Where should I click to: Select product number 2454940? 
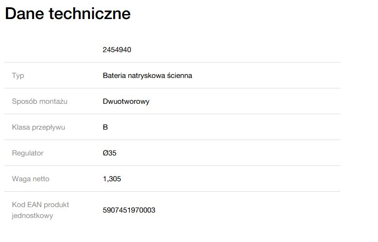tap(117, 50)
